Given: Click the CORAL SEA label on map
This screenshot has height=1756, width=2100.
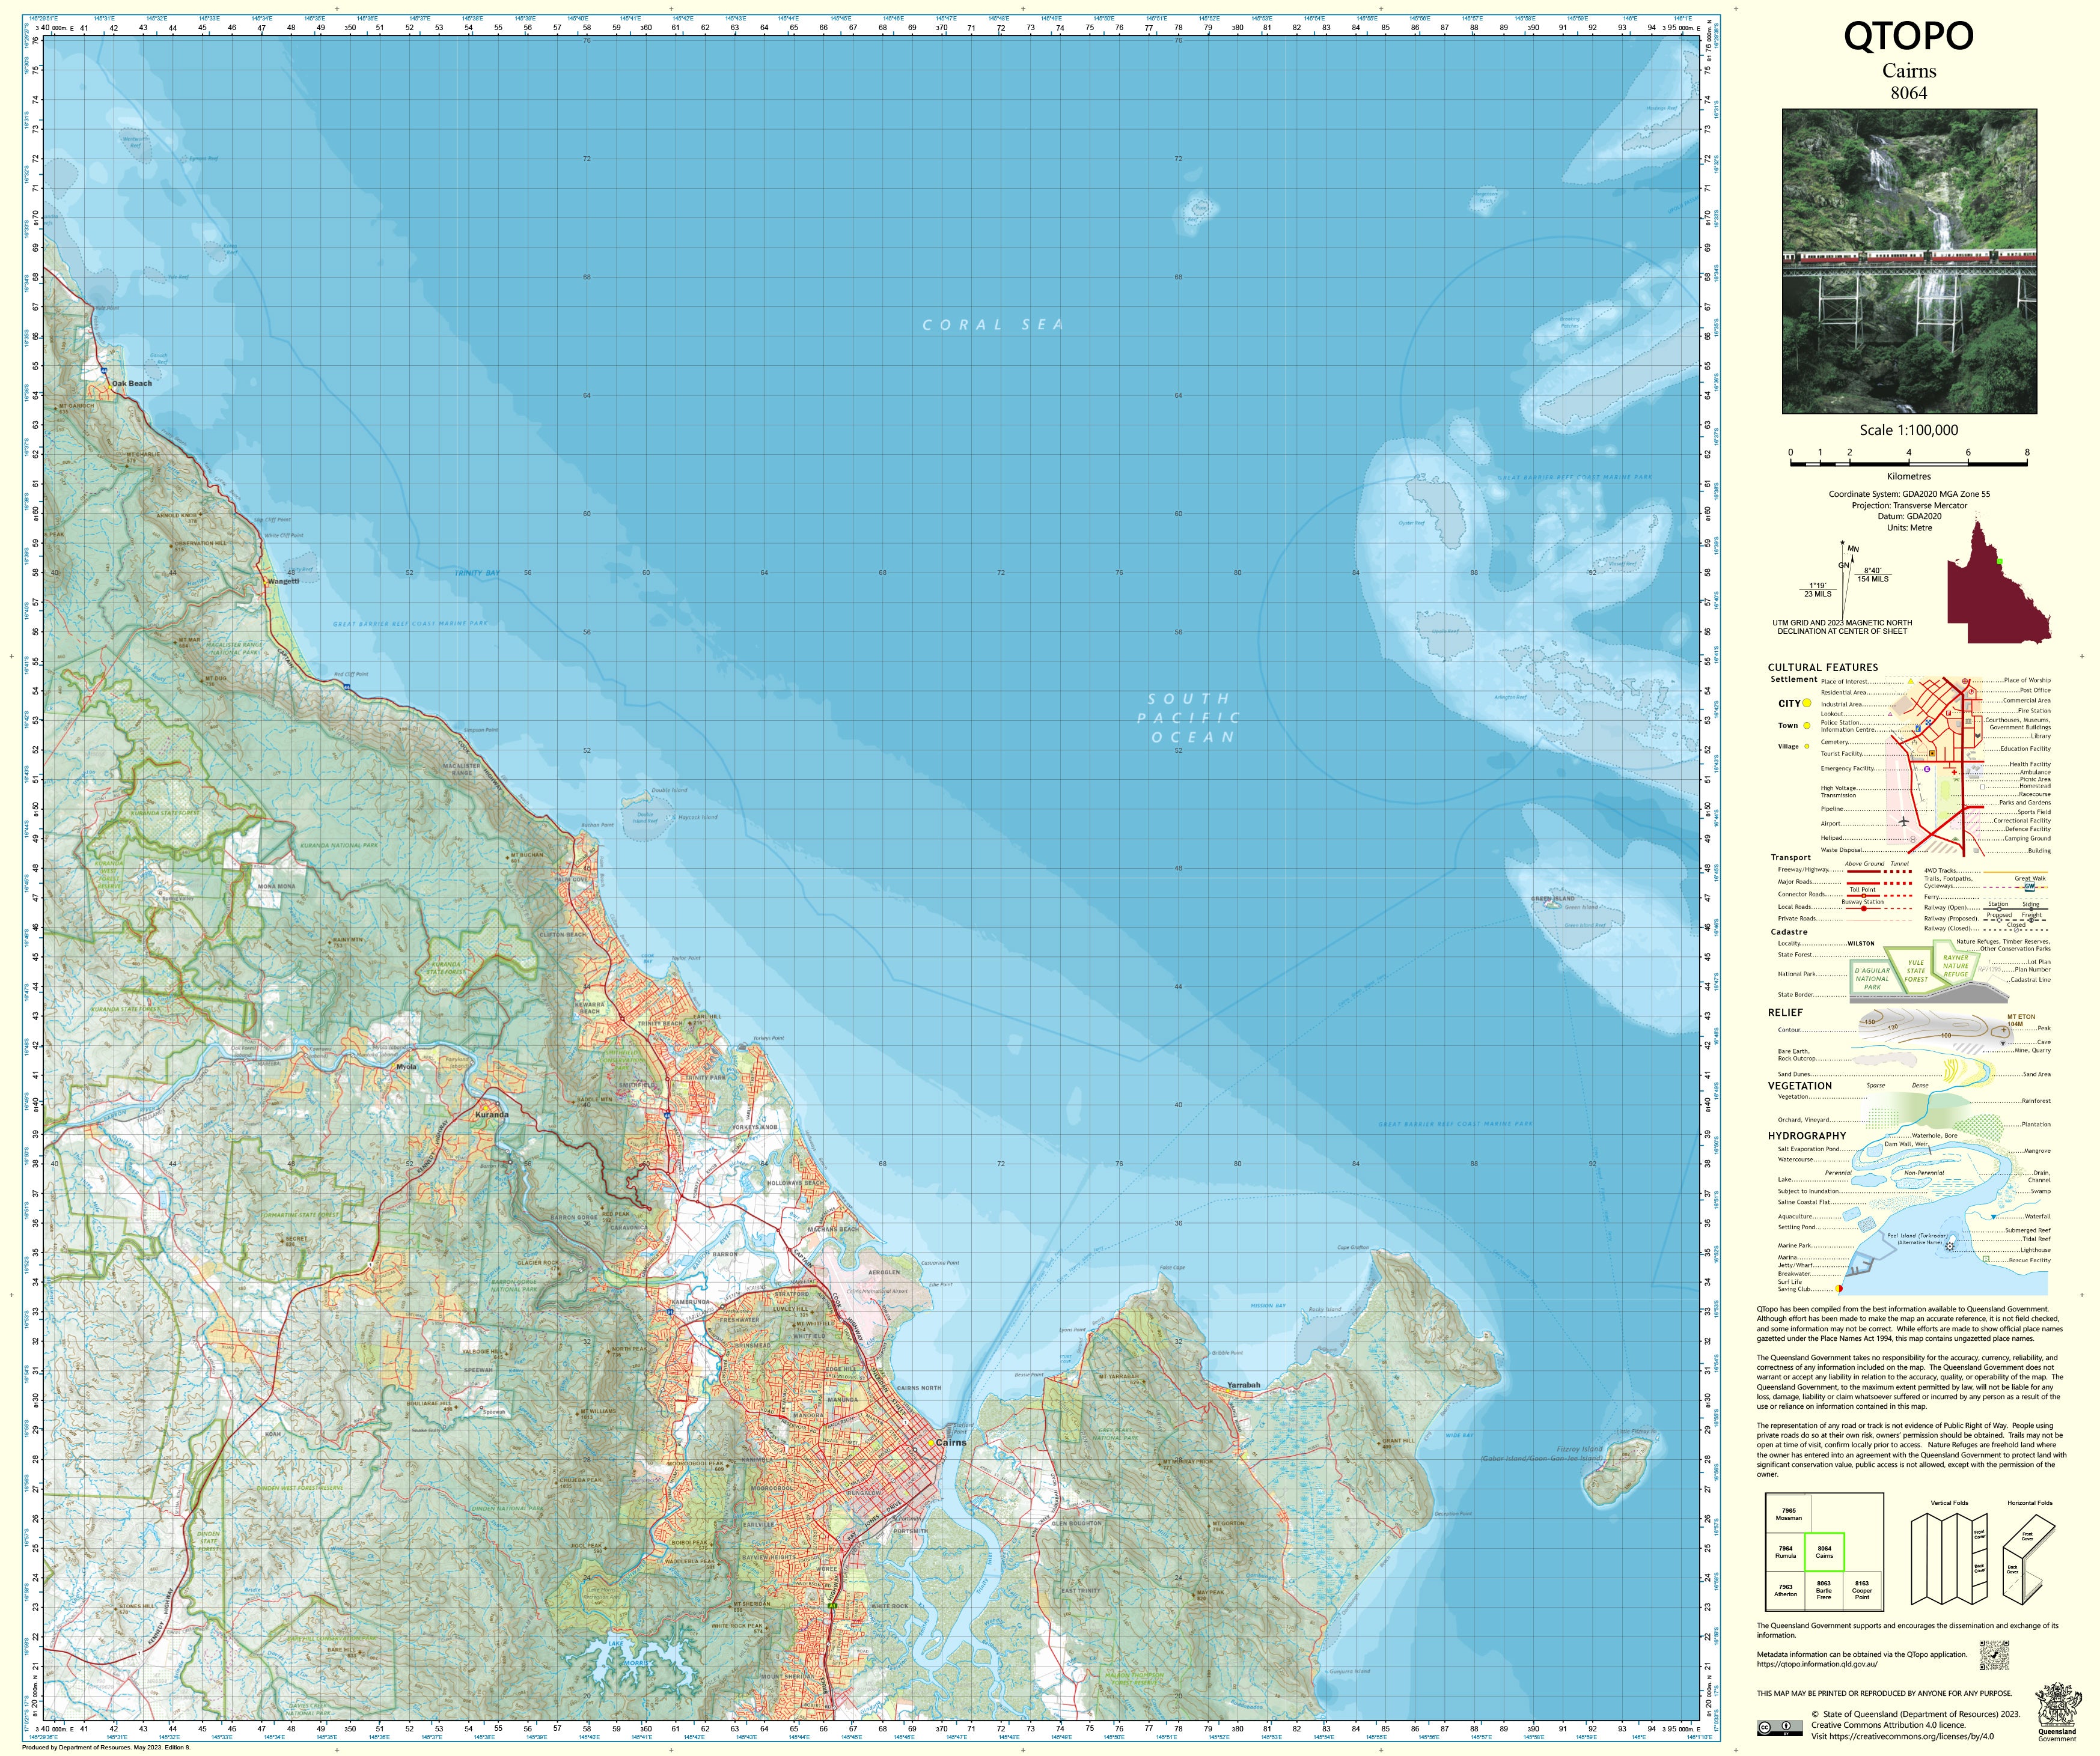Looking at the screenshot, I should (992, 325).
